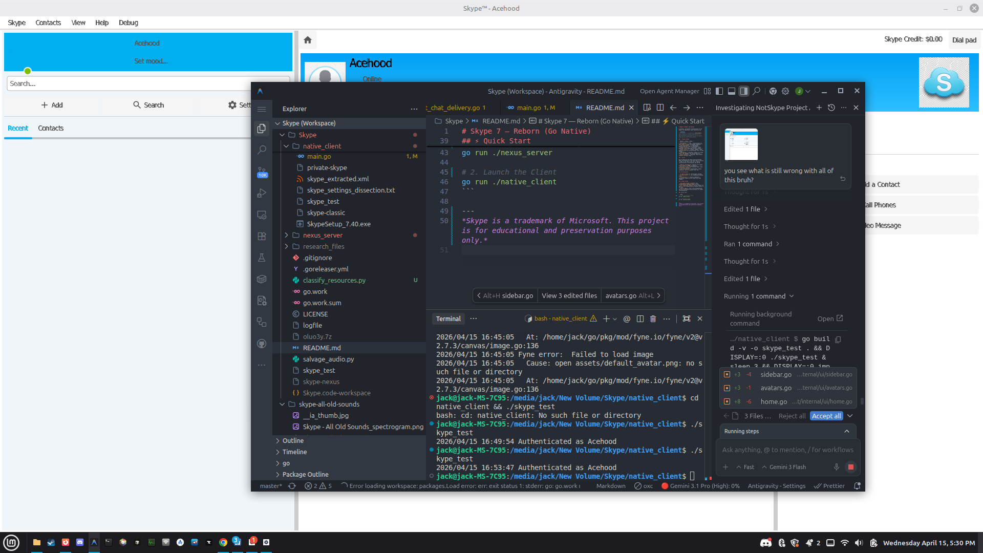Click View 3 edited files button

569,295
